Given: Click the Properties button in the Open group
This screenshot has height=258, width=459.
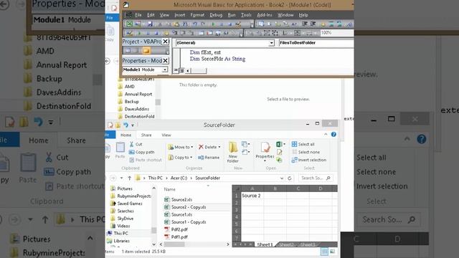Looking at the screenshot, I should [265, 151].
